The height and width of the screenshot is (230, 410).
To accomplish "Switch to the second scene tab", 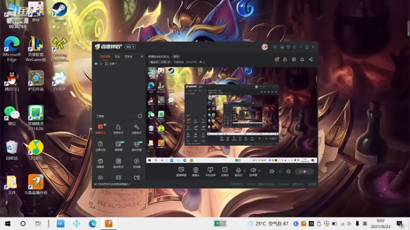I will [117, 56].
